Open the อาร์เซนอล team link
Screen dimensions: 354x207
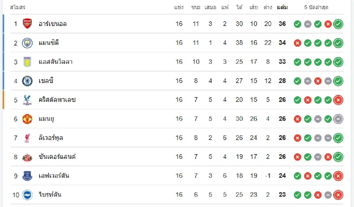[x=53, y=24]
